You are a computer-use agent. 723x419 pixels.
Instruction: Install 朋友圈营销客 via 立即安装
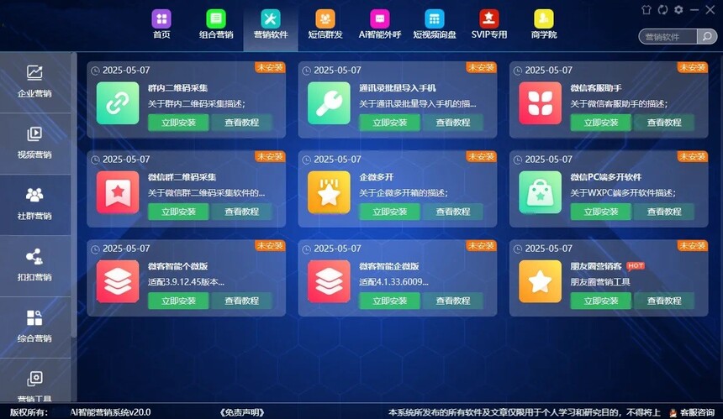point(601,301)
